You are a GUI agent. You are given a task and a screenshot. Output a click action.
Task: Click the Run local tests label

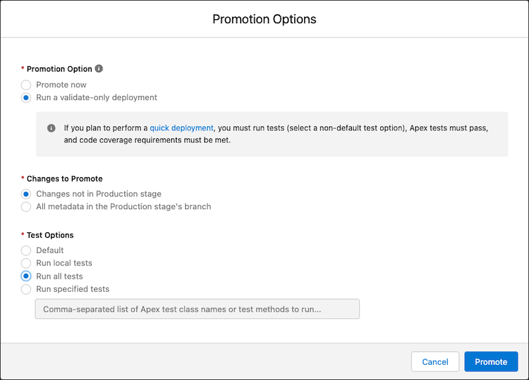(64, 263)
